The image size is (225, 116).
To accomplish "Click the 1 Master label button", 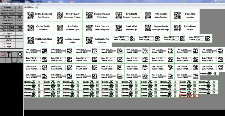I will pyautogui.click(x=8, y=7).
